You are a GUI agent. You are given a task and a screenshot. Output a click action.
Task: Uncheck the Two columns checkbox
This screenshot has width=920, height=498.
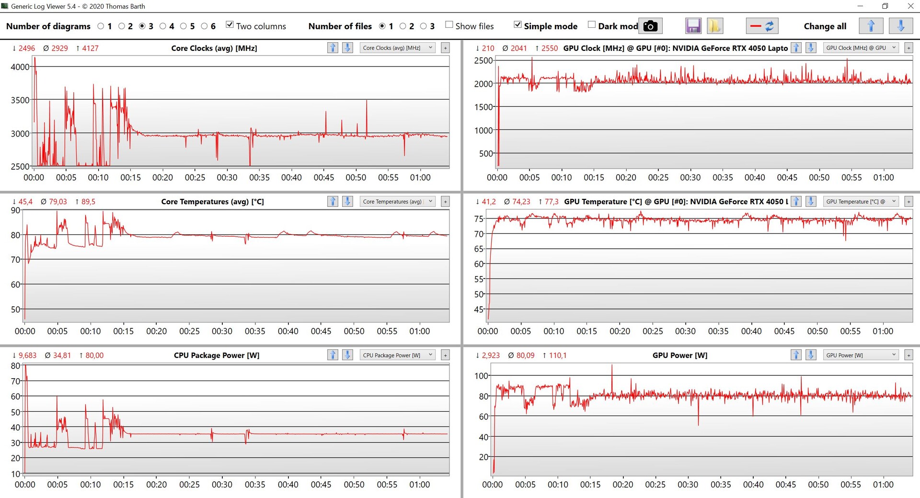[230, 25]
